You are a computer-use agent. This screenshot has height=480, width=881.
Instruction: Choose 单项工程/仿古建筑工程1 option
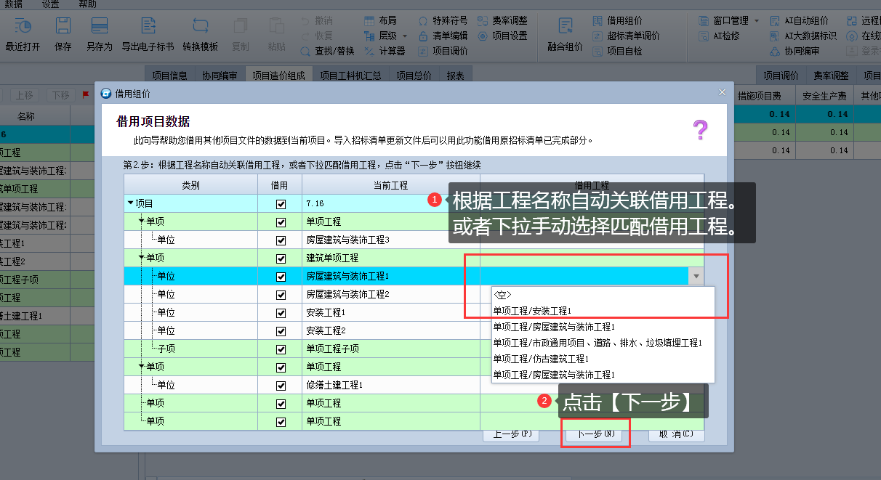pyautogui.click(x=603, y=359)
